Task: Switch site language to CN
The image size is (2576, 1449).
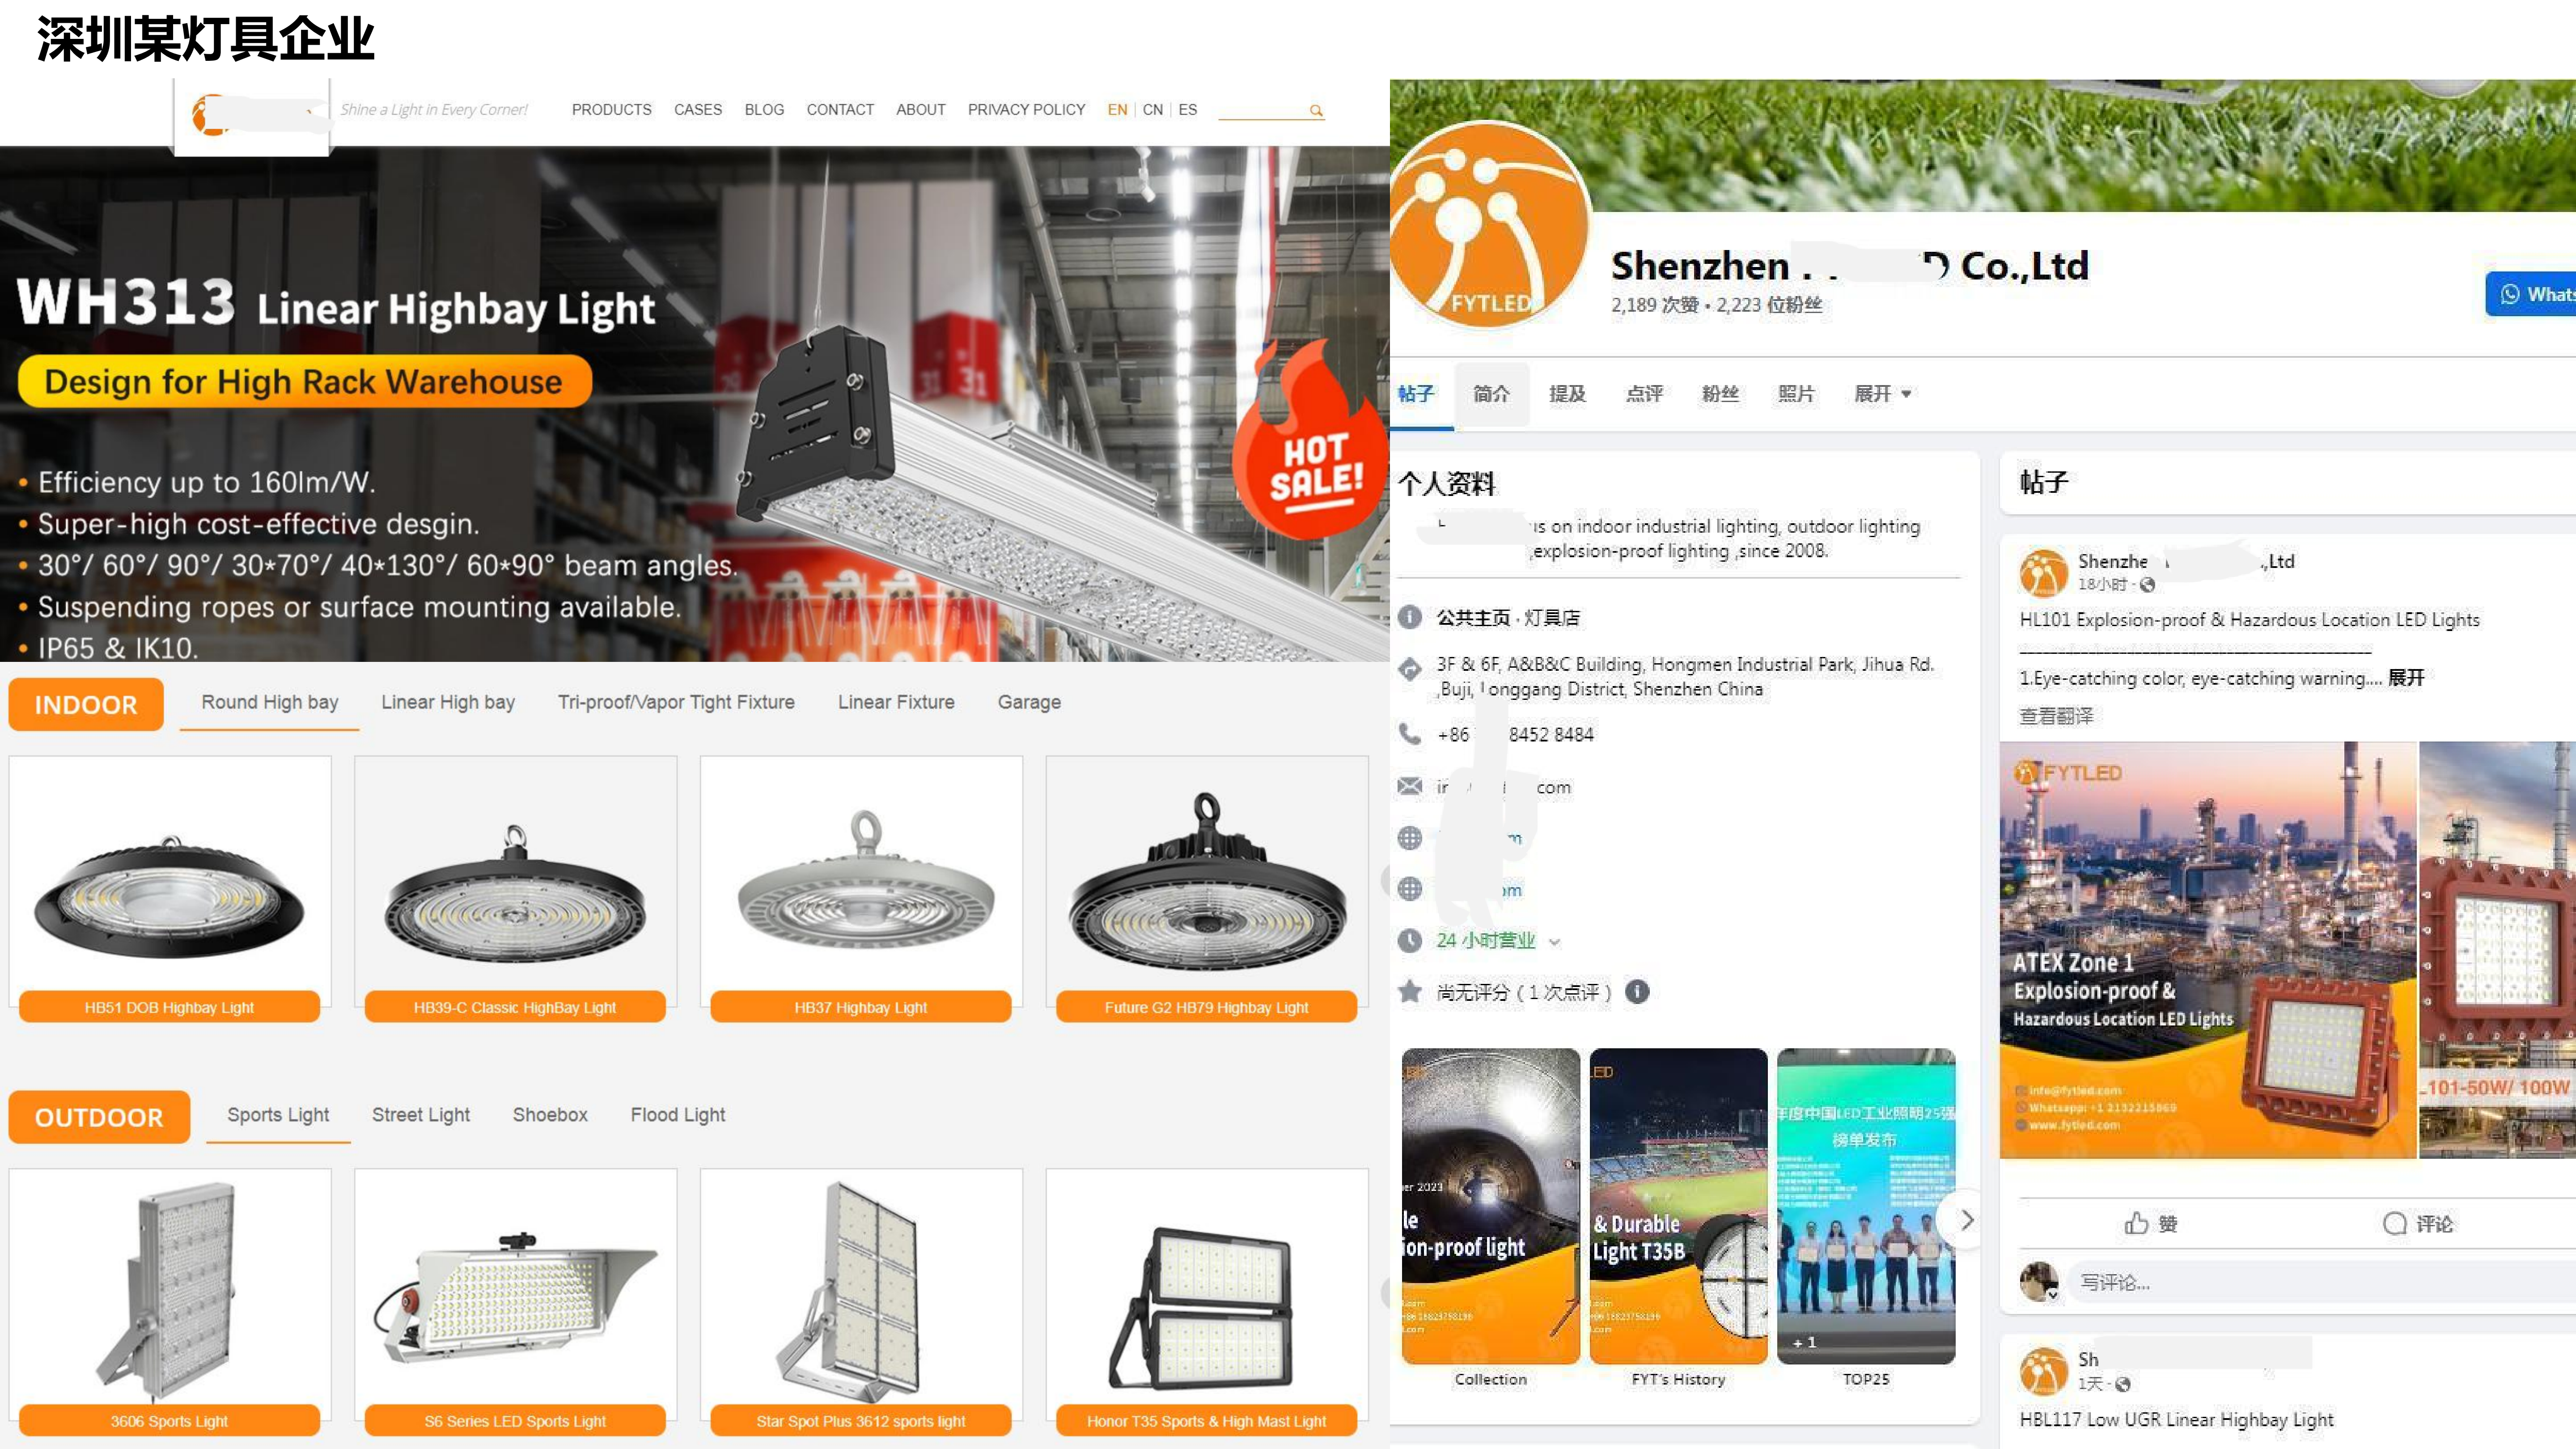Action: 1153,110
